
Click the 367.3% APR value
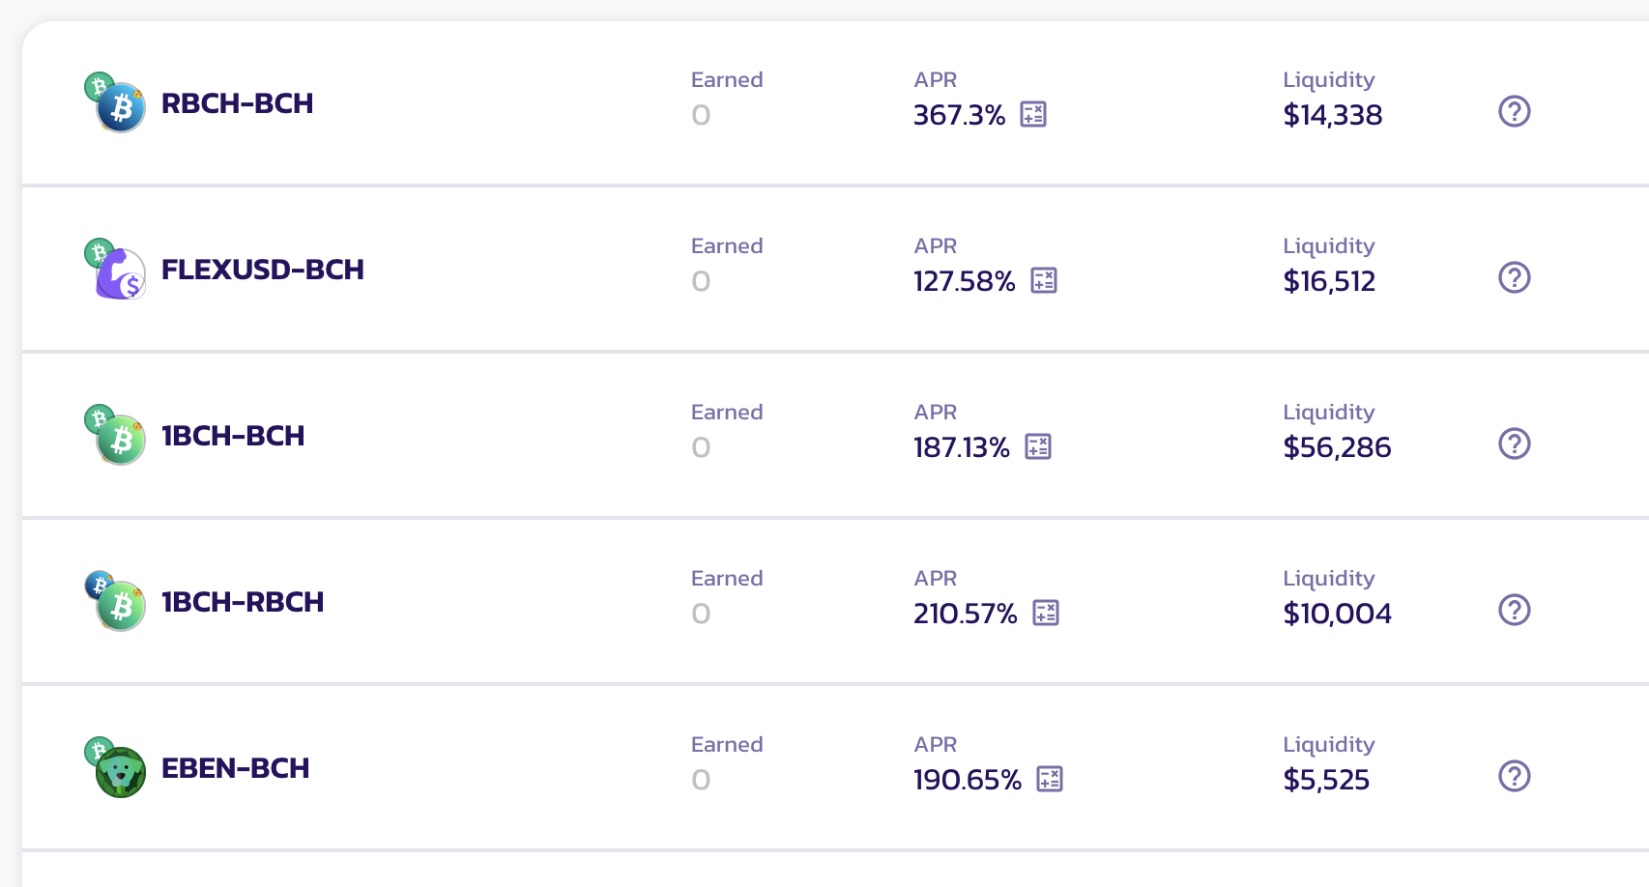[x=960, y=115]
